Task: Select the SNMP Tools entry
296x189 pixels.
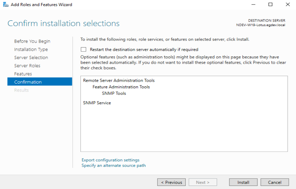Action: point(114,94)
